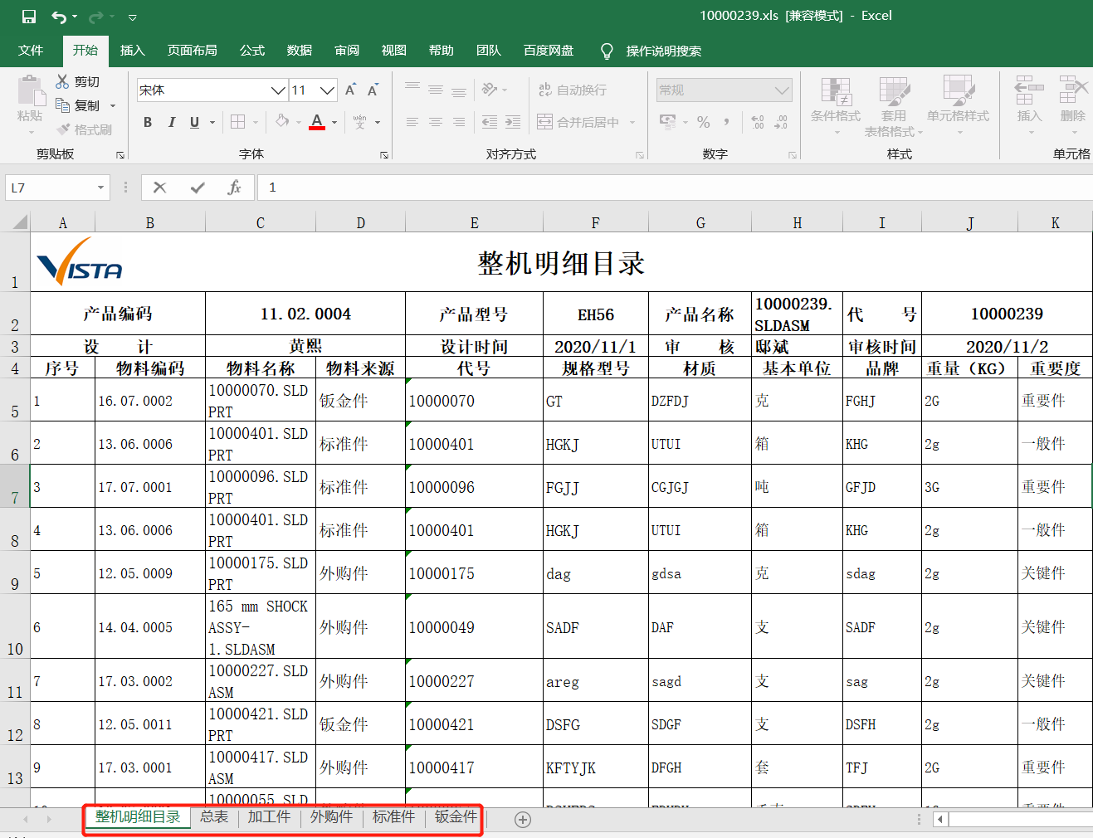Image resolution: width=1093 pixels, height=838 pixels.
Task: Toggle wrap text (自动换行)
Action: (x=573, y=90)
